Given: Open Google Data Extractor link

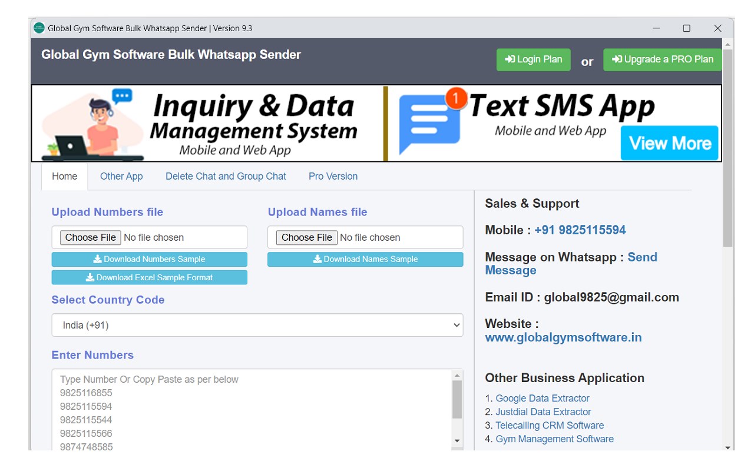Looking at the screenshot, I should point(543,399).
